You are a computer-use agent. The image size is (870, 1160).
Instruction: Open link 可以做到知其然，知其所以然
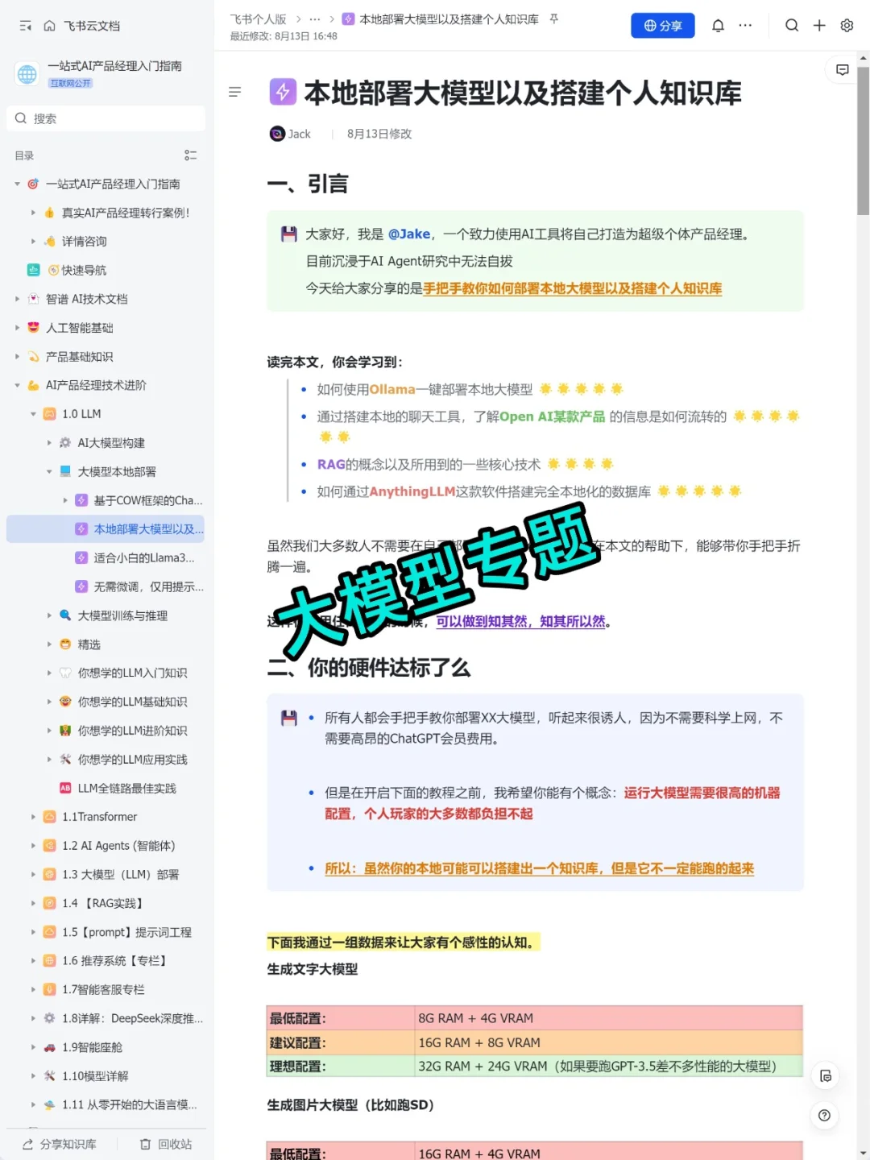(x=520, y=621)
